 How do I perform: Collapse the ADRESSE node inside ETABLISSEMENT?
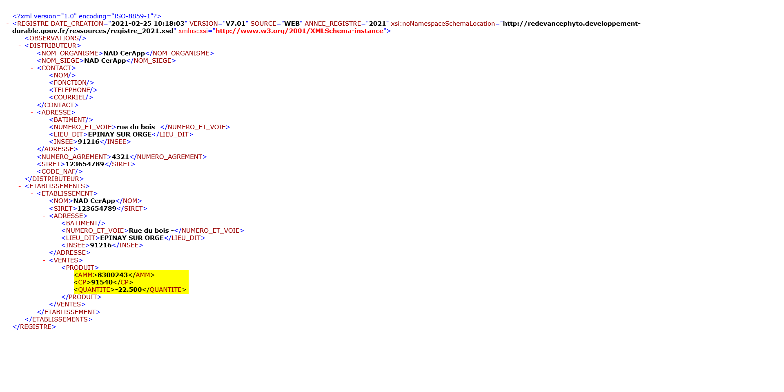pyautogui.click(x=45, y=216)
